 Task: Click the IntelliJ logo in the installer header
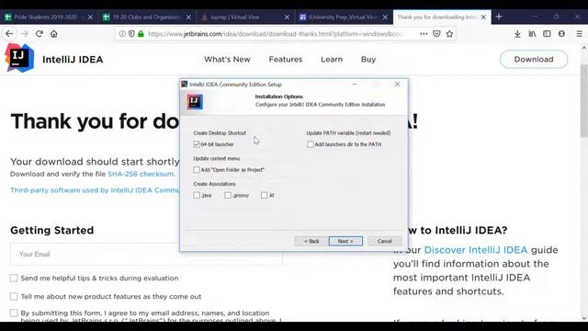click(x=195, y=101)
